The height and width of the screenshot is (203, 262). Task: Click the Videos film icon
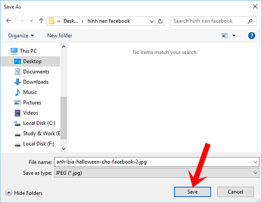(x=17, y=113)
